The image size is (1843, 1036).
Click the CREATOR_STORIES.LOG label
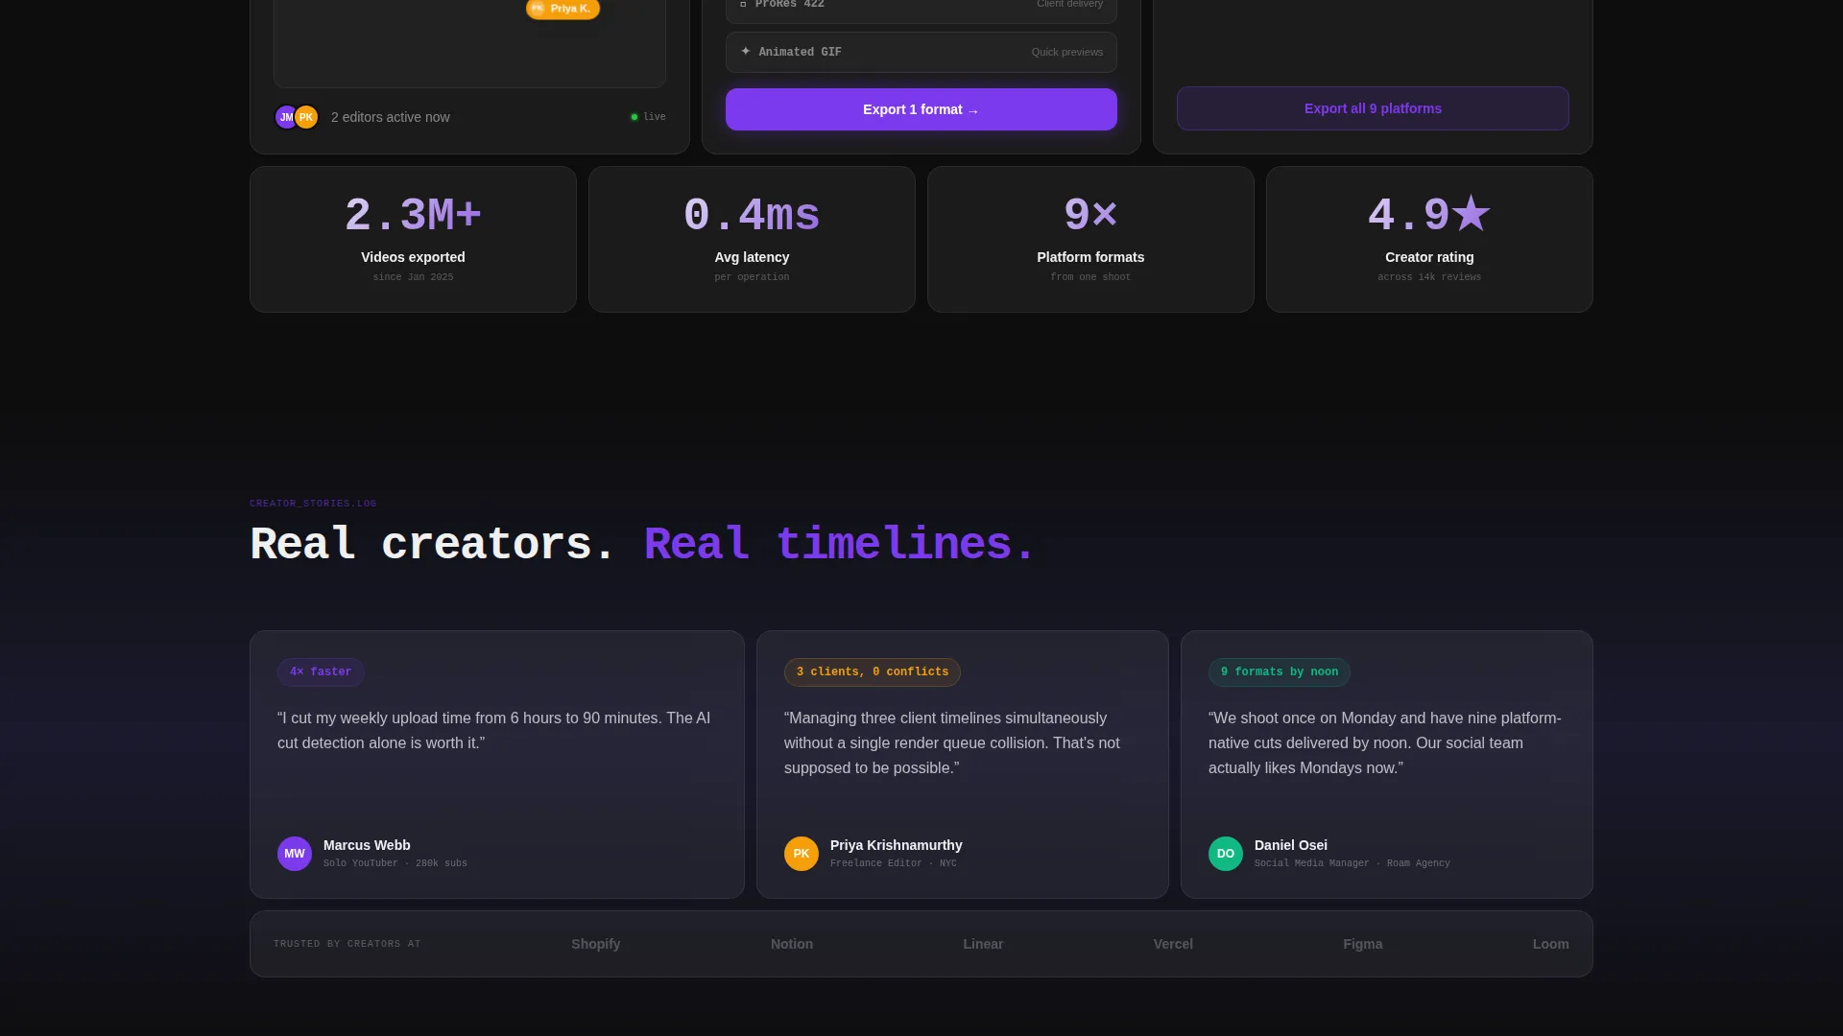(x=313, y=504)
